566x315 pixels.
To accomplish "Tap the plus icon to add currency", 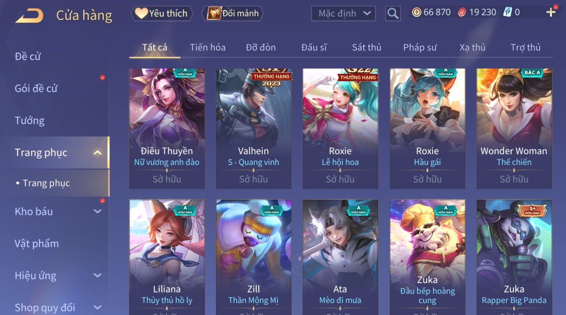I will coord(551,12).
